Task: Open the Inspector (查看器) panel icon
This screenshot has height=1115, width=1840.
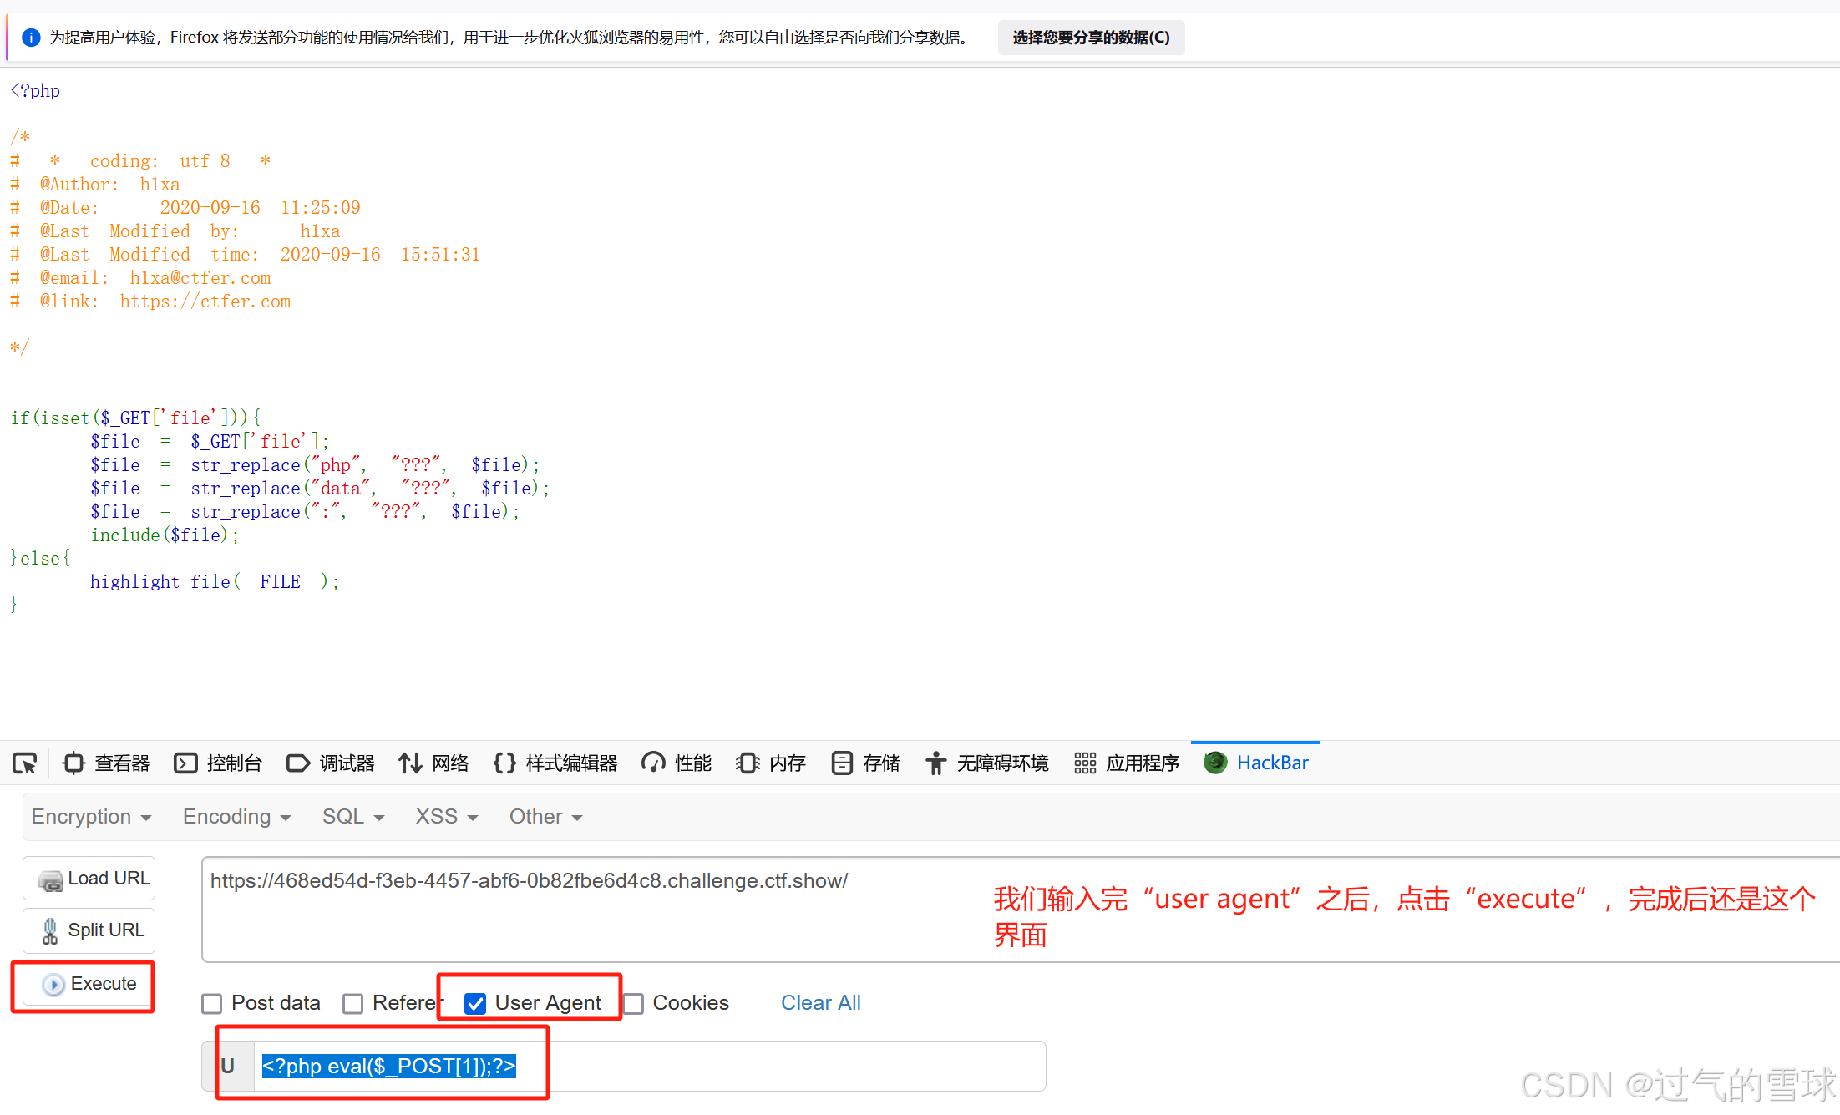Action: pyautogui.click(x=73, y=763)
